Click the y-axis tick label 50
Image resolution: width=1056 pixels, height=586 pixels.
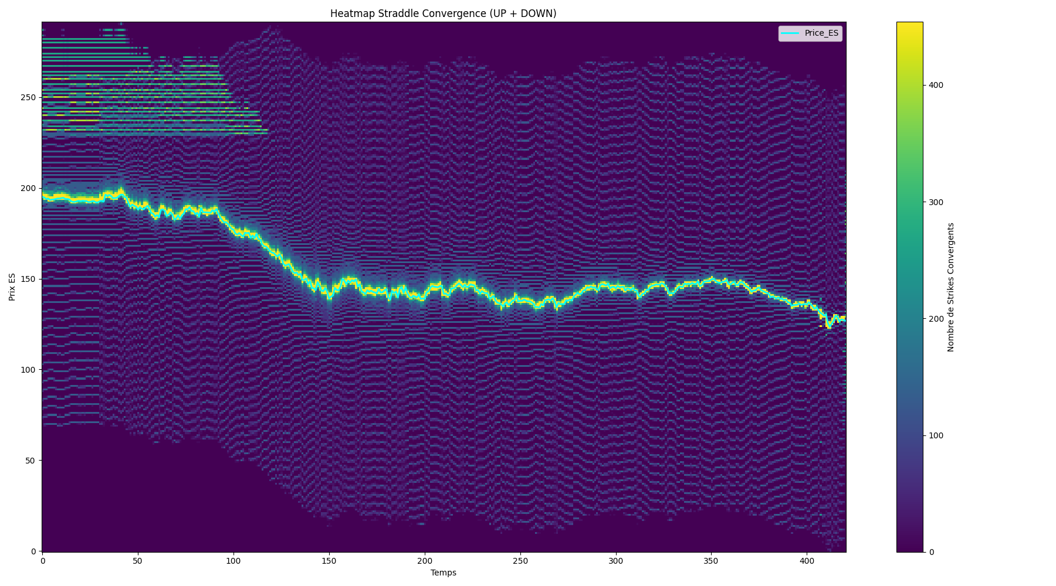pos(32,461)
